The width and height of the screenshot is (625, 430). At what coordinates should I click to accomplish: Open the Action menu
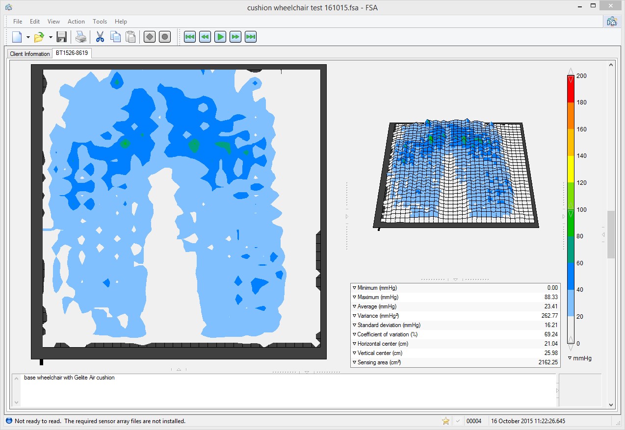[x=76, y=22]
